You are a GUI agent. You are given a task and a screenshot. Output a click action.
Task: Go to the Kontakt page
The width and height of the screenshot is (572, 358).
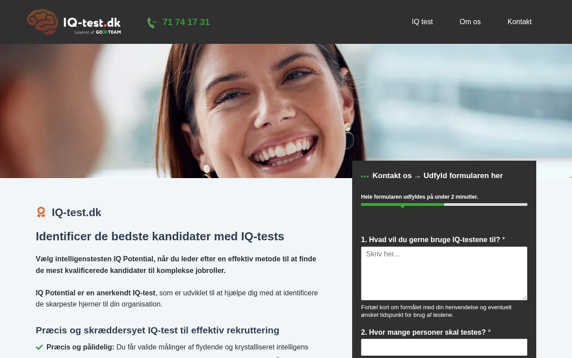point(520,22)
